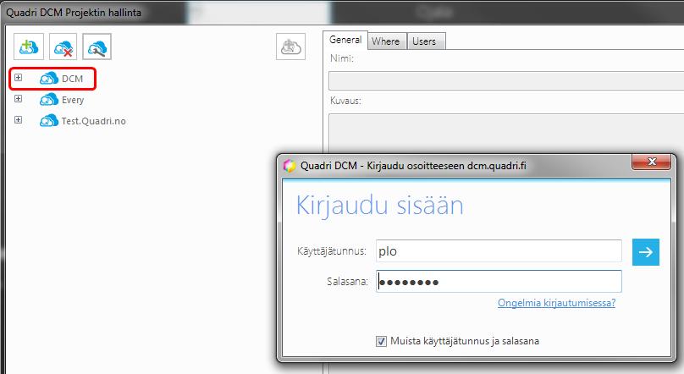The height and width of the screenshot is (374, 684).
Task: Switch to the General tab
Action: [345, 40]
